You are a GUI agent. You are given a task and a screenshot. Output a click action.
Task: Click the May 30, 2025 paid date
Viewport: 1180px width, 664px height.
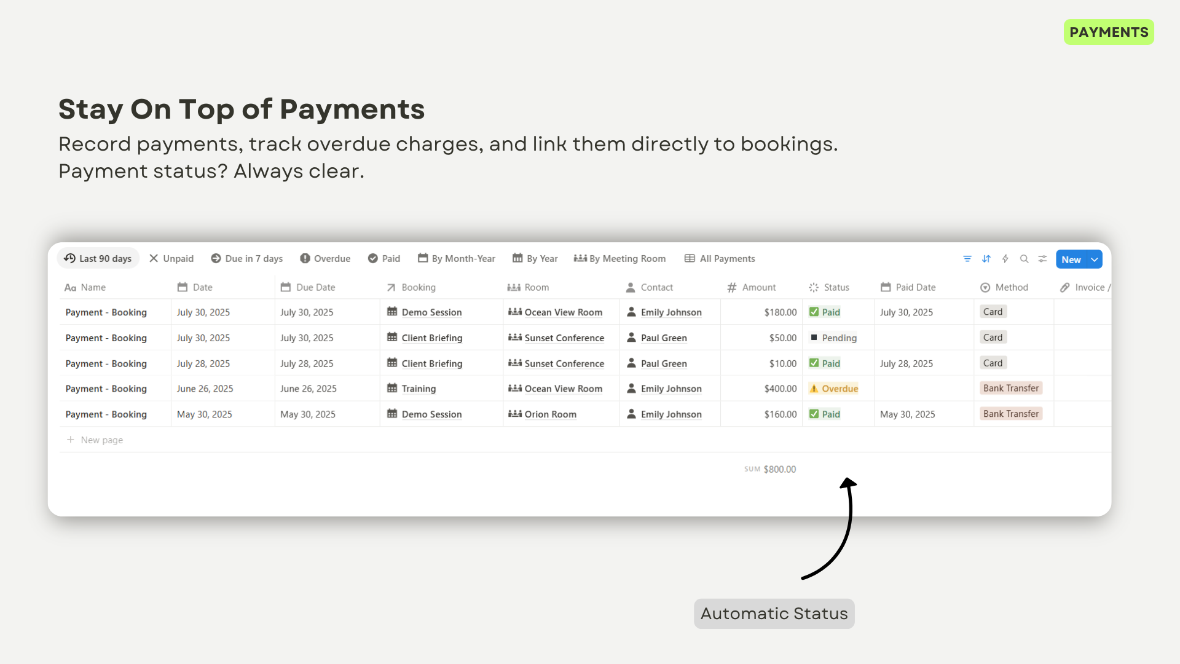coord(908,414)
